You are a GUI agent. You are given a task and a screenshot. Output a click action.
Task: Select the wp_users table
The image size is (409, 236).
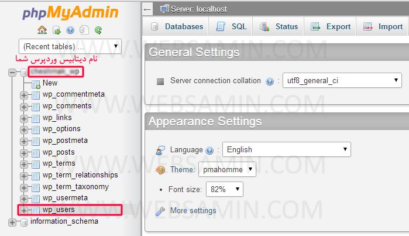point(59,210)
